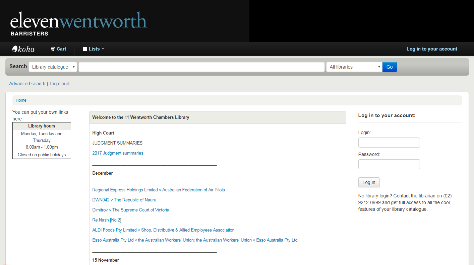Click 'Welcome to the 11 Wentworth Chambers Library' heading

pos(141,117)
